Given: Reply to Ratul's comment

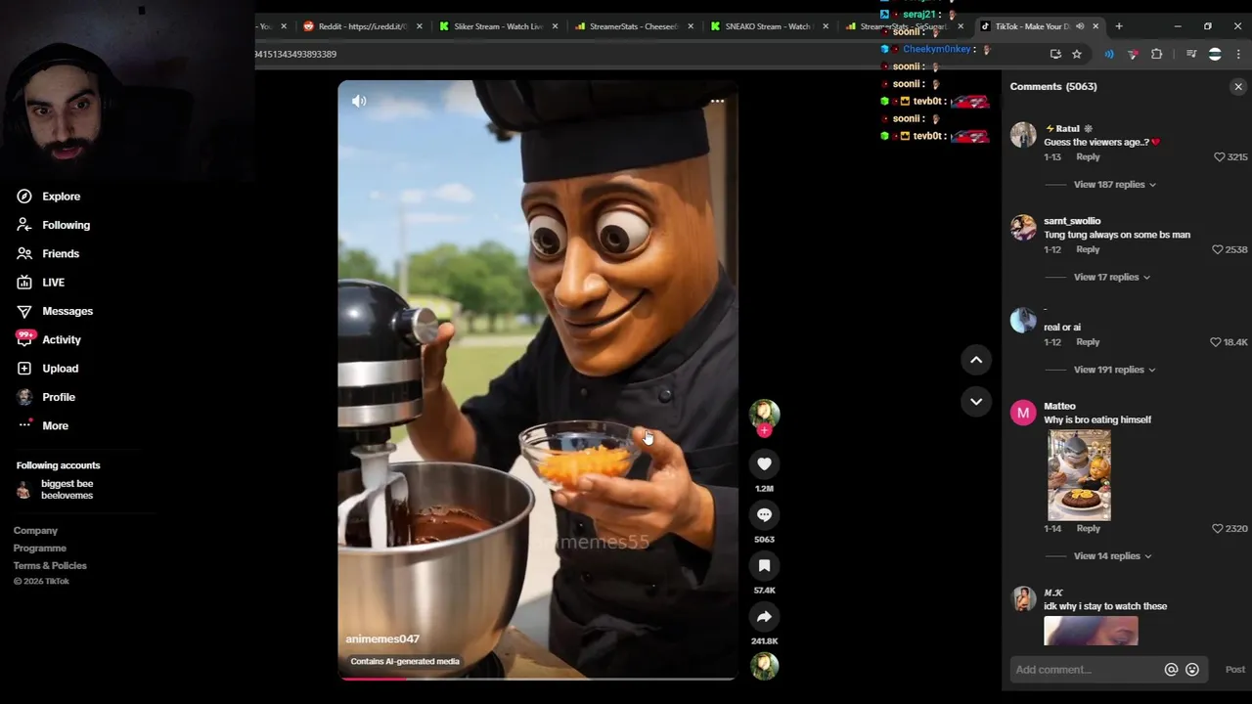Looking at the screenshot, I should click(1088, 156).
